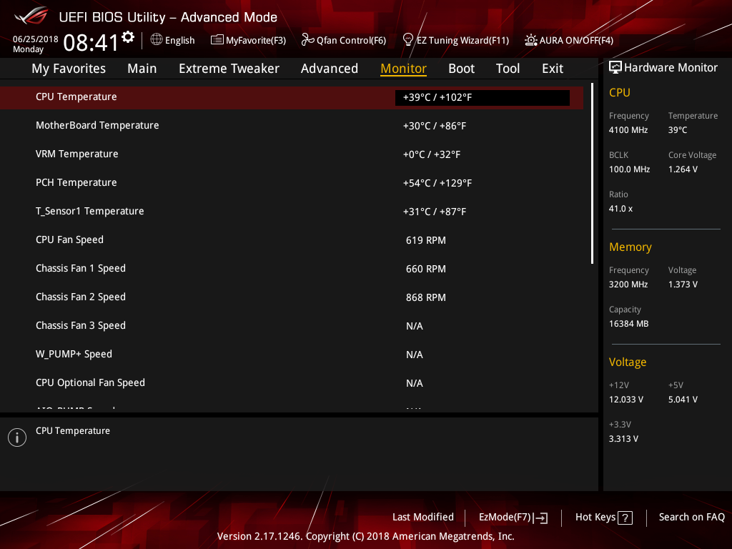Open Extreme Tweaker tab
This screenshot has width=732, height=549.
229,69
